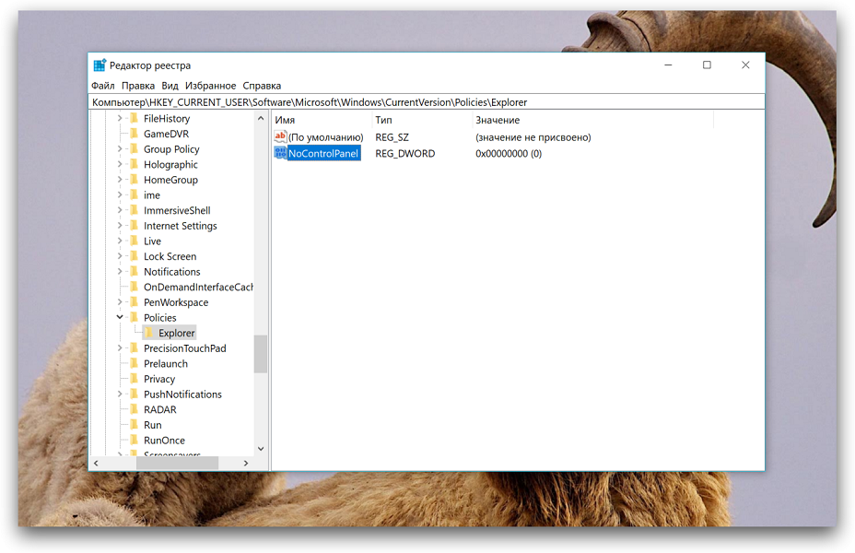
Task: Open the Избранное menu
Action: point(210,86)
